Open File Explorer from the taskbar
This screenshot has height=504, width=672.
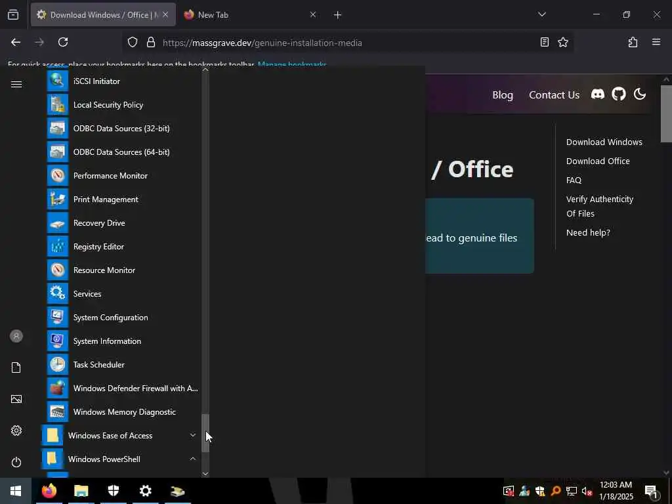81,491
